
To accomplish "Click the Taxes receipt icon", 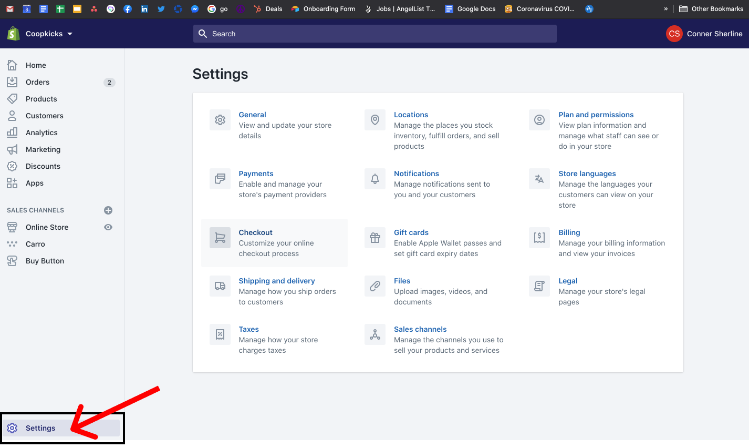I will pyautogui.click(x=220, y=334).
